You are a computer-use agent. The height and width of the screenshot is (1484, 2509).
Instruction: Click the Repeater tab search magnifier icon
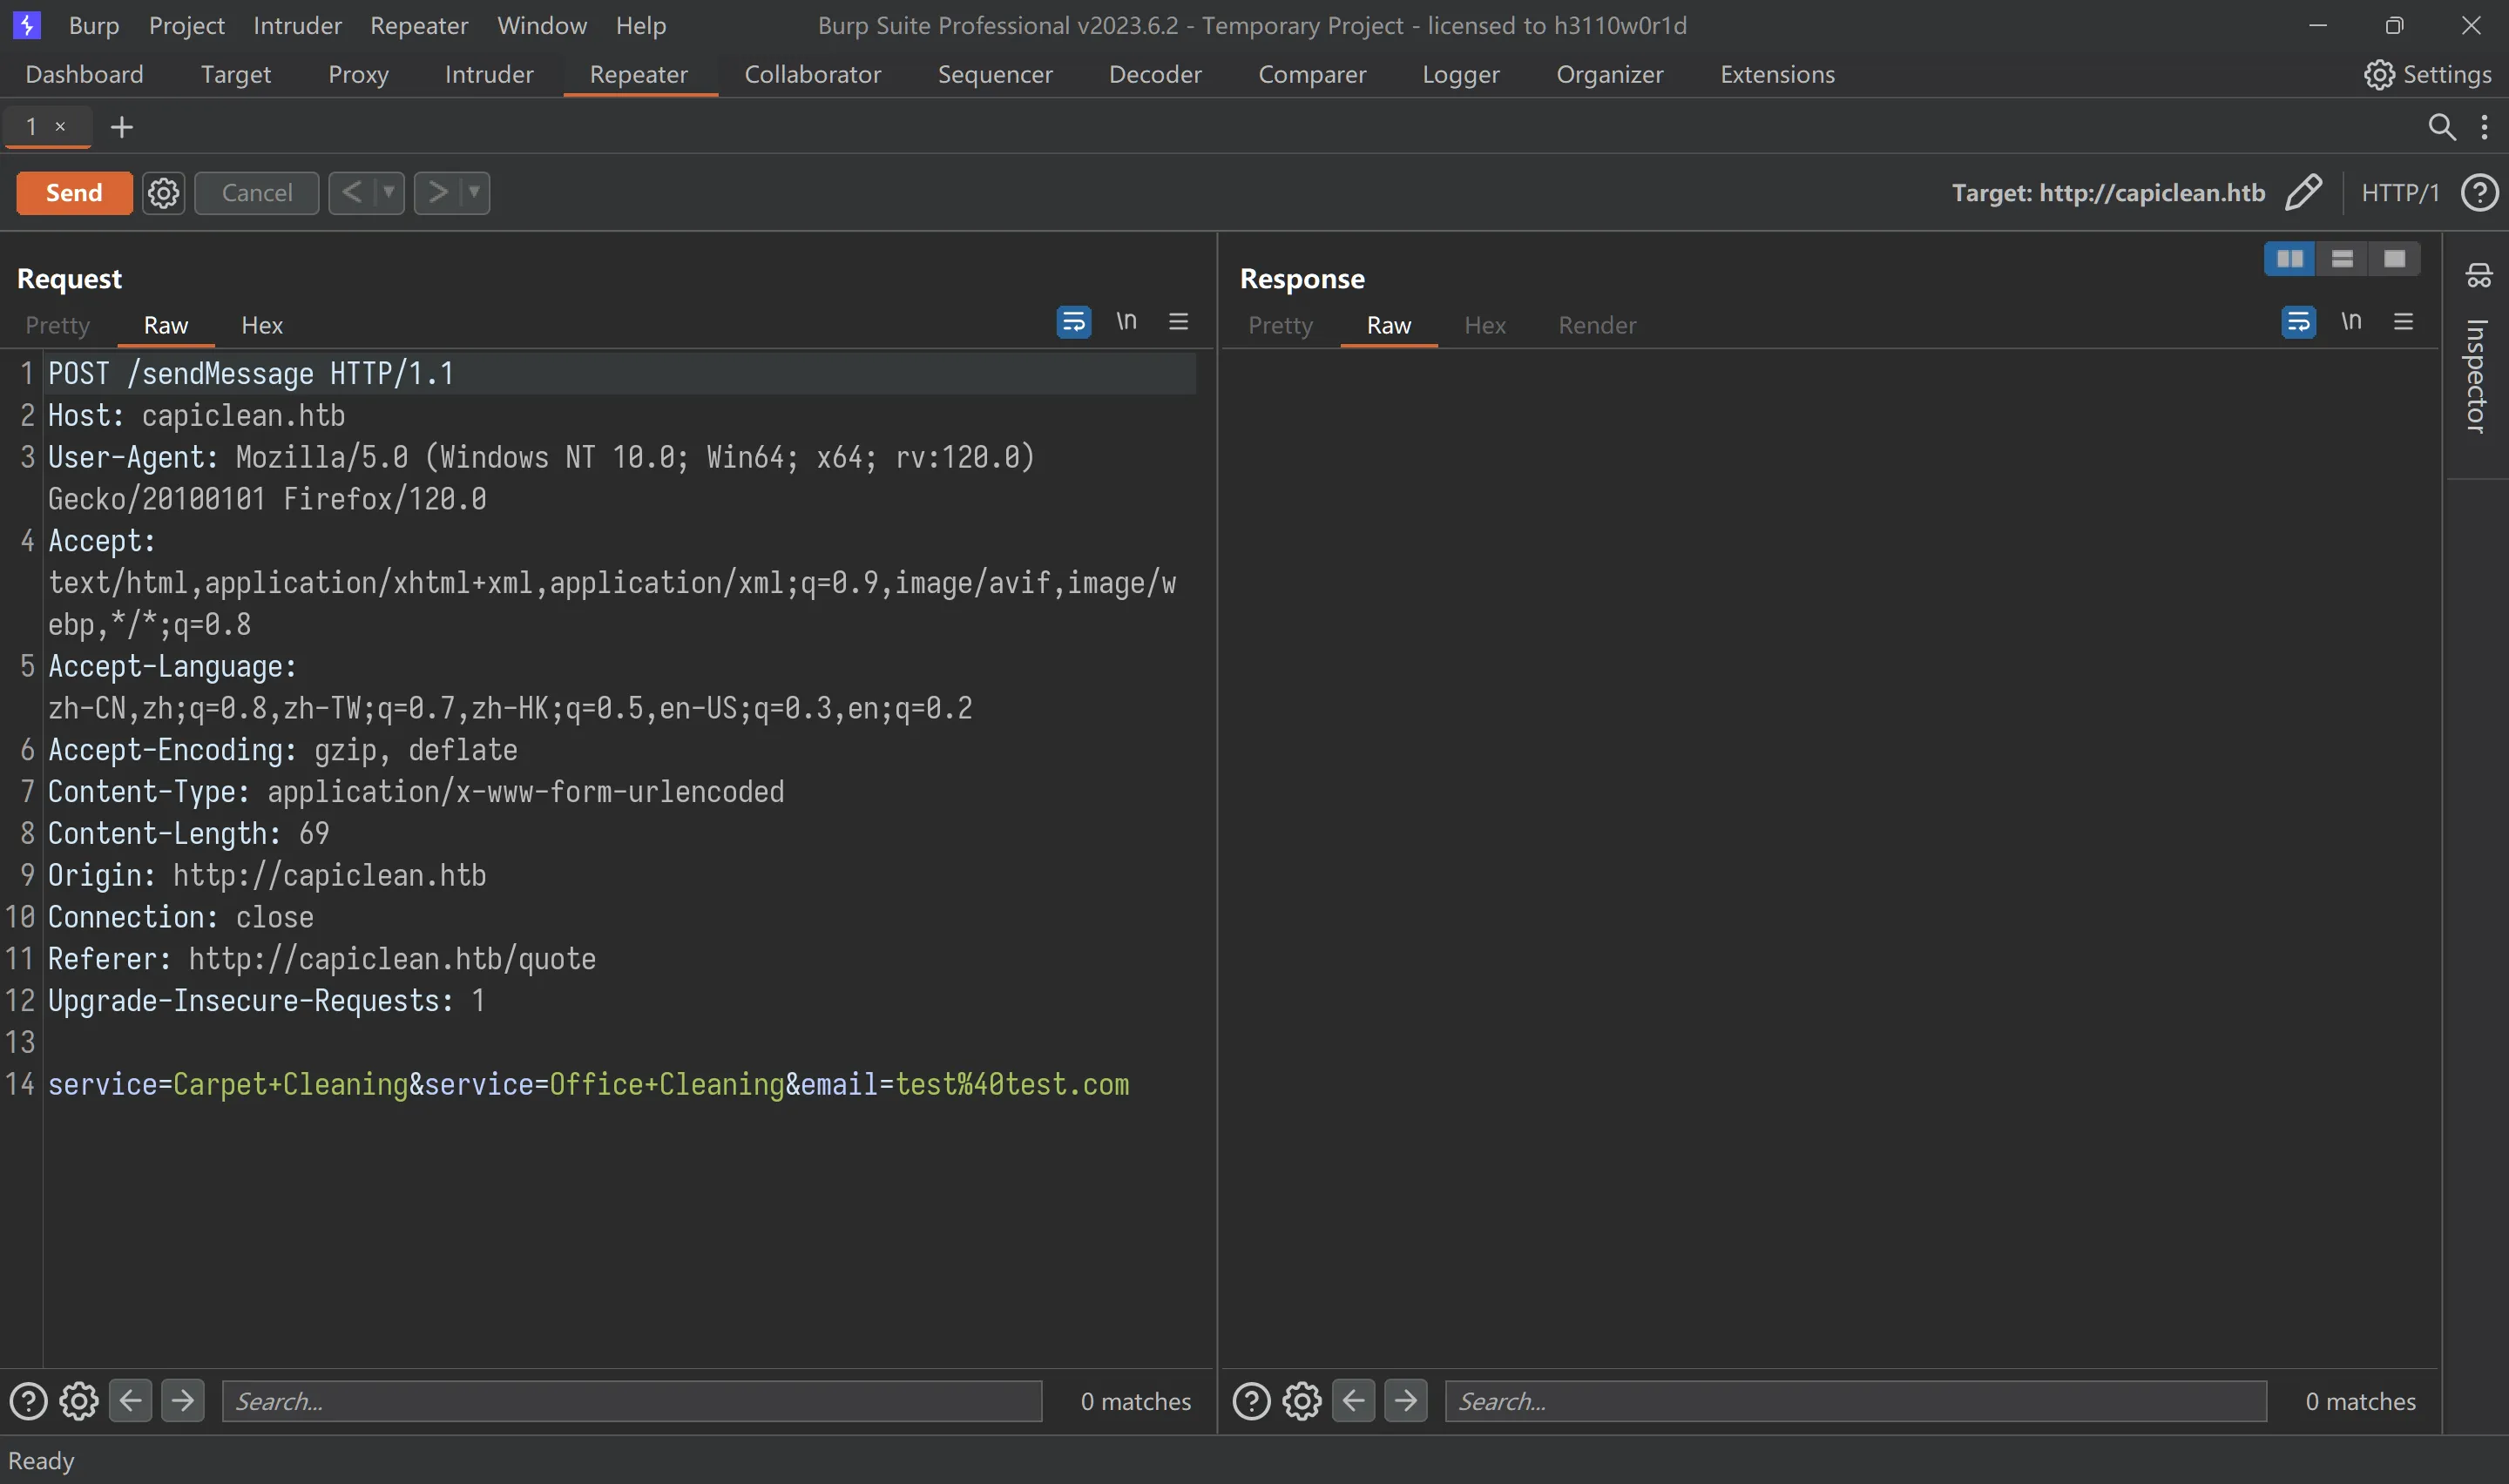2442,127
